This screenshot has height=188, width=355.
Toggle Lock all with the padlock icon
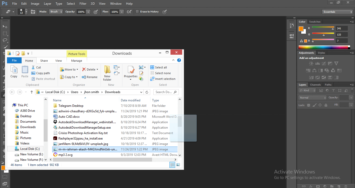pyautogui.click(x=326, y=105)
